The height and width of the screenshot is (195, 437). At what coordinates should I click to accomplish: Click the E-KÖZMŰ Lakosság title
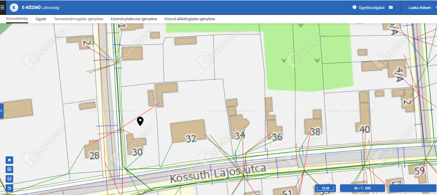[x=40, y=8]
